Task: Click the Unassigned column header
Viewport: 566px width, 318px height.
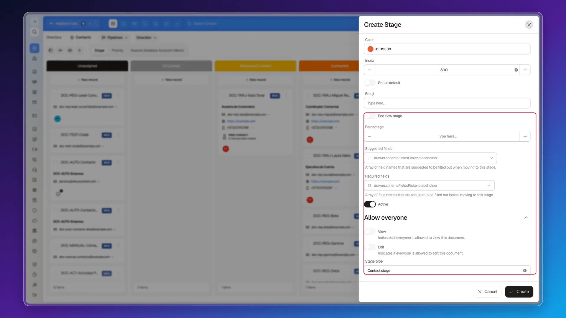Action: pos(87,66)
